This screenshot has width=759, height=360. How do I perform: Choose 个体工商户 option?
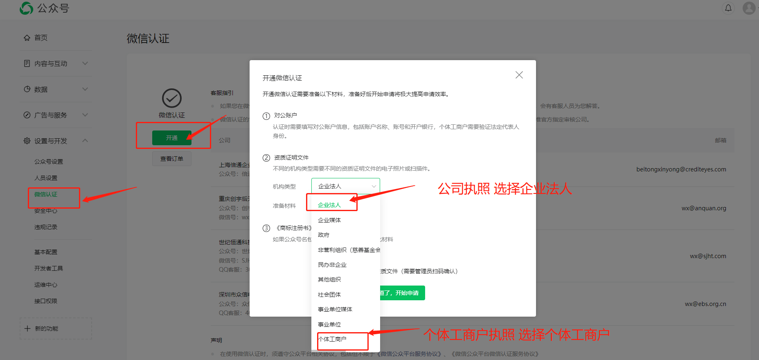346,339
